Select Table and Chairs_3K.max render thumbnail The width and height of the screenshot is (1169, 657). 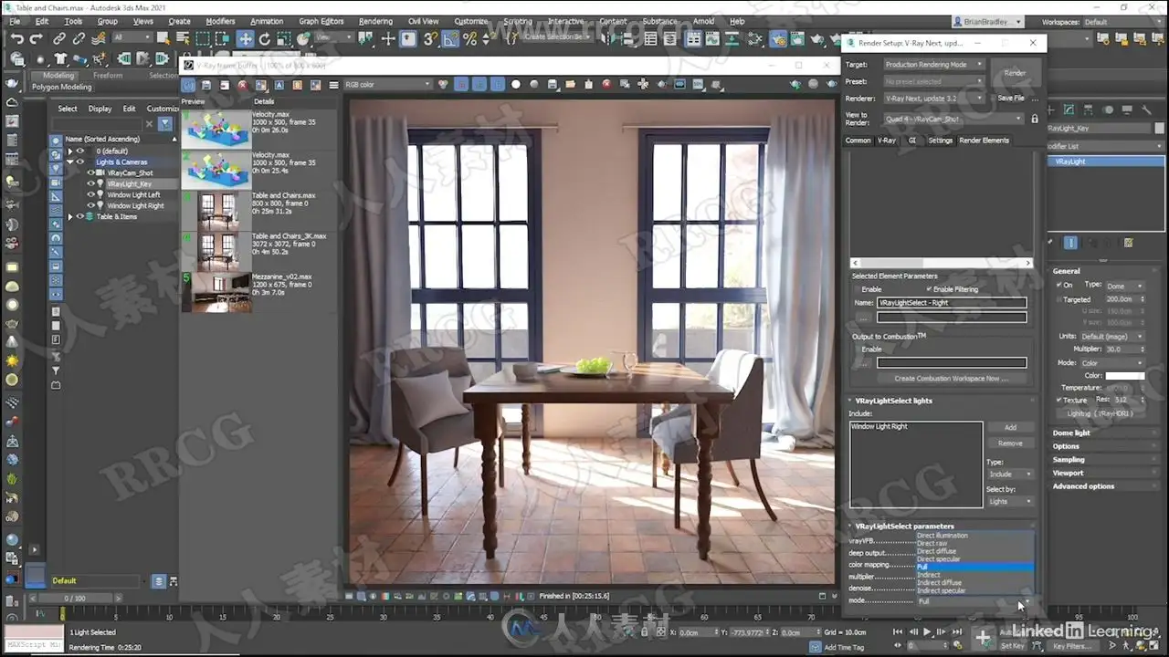216,251
